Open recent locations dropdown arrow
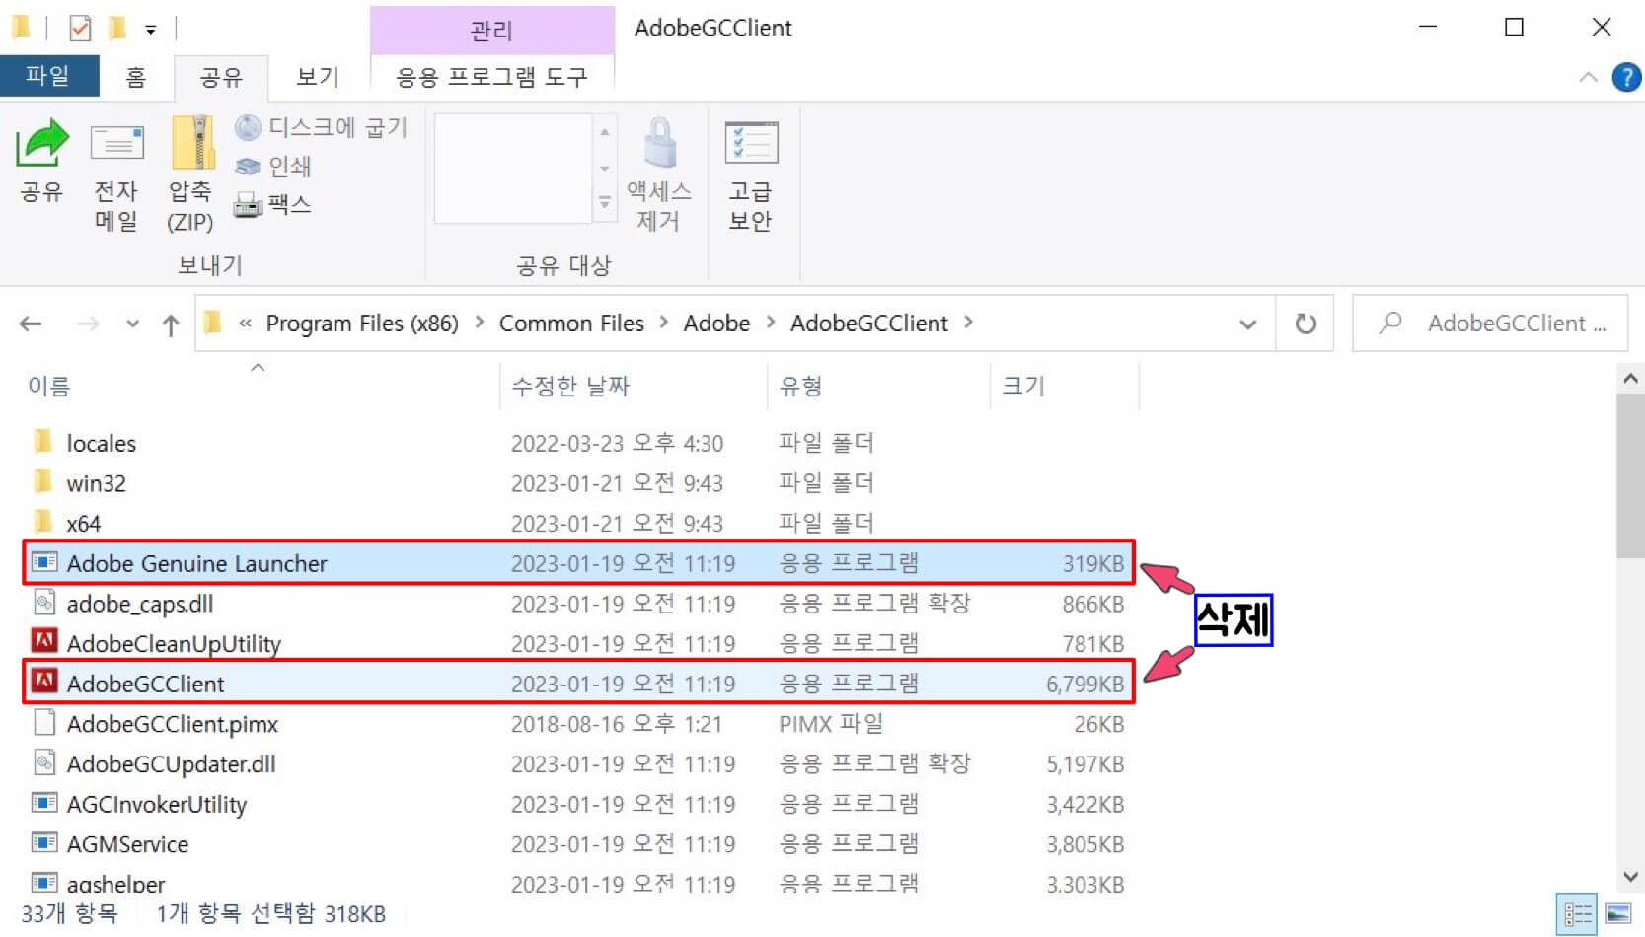The height and width of the screenshot is (937, 1645). [132, 324]
